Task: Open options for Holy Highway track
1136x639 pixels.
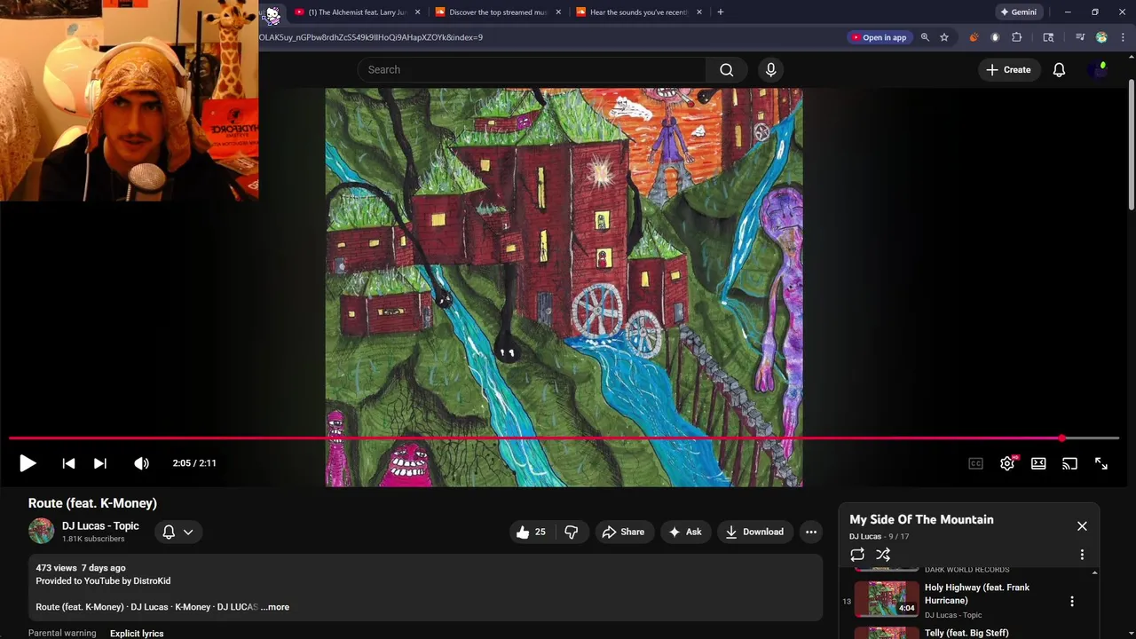Action: (1072, 602)
